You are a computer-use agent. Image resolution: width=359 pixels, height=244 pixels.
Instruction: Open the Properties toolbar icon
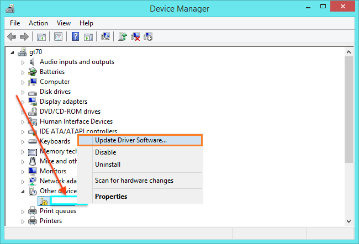coord(58,36)
